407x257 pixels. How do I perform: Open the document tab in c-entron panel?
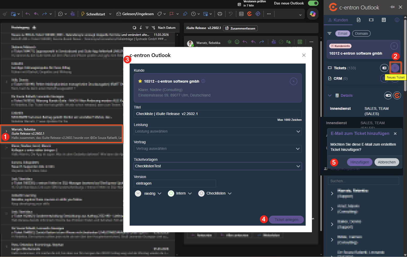[x=359, y=20]
